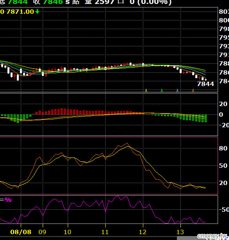This screenshot has height=240, width=229.
Task: Select the 08/08 date label on the time axis
Action: pyautogui.click(x=21, y=232)
